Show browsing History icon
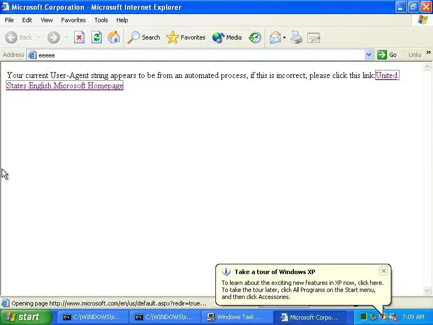 [x=255, y=37]
